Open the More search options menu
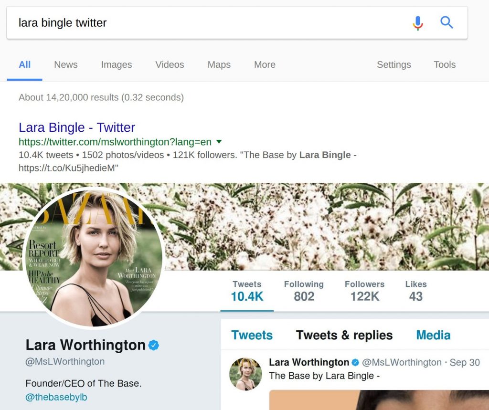The height and width of the screenshot is (410, 489). tap(265, 64)
